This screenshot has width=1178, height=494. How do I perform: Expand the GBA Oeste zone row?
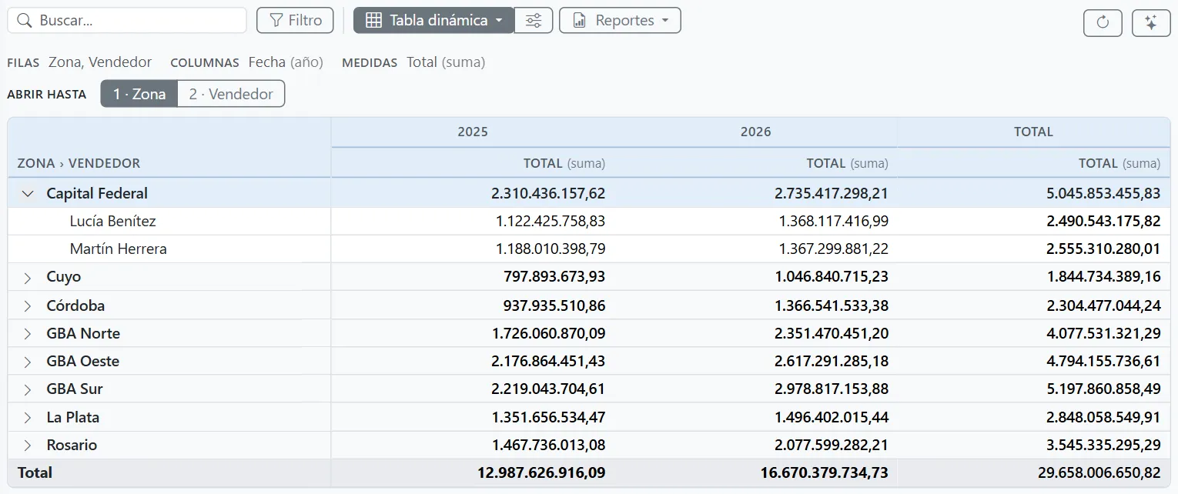pos(28,362)
